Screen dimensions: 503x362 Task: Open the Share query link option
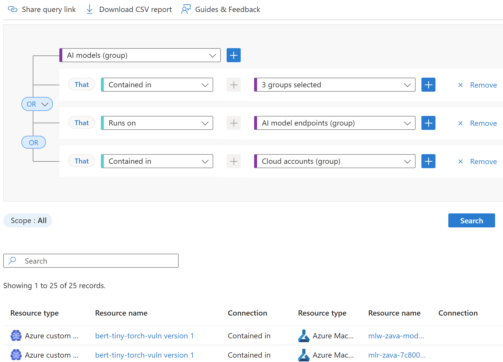(x=42, y=9)
